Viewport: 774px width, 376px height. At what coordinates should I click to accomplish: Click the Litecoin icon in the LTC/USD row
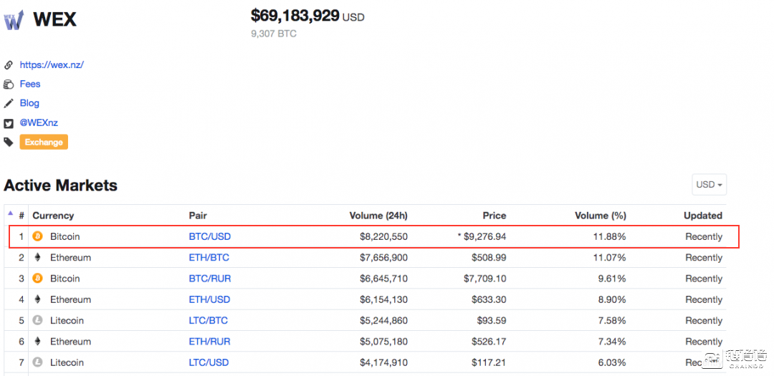coord(37,362)
